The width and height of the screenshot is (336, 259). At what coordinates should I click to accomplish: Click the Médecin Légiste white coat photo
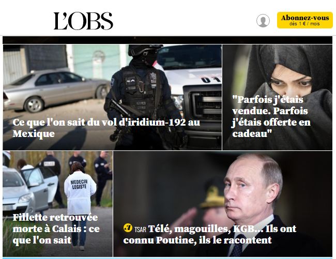coord(79,191)
